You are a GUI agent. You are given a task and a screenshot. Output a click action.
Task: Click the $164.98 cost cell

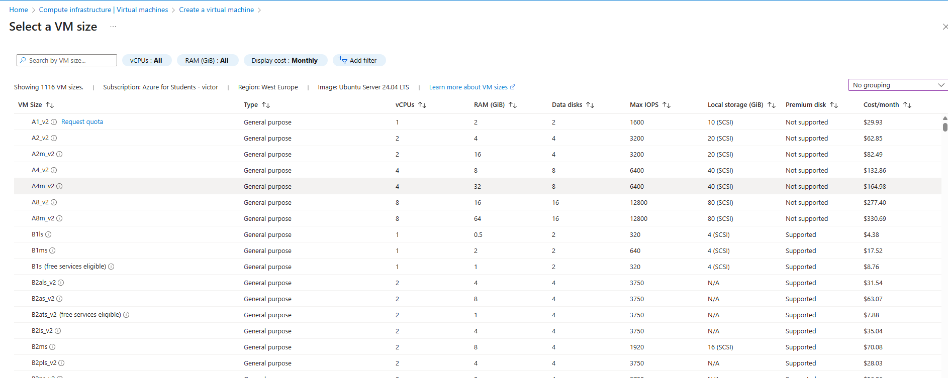tap(875, 186)
